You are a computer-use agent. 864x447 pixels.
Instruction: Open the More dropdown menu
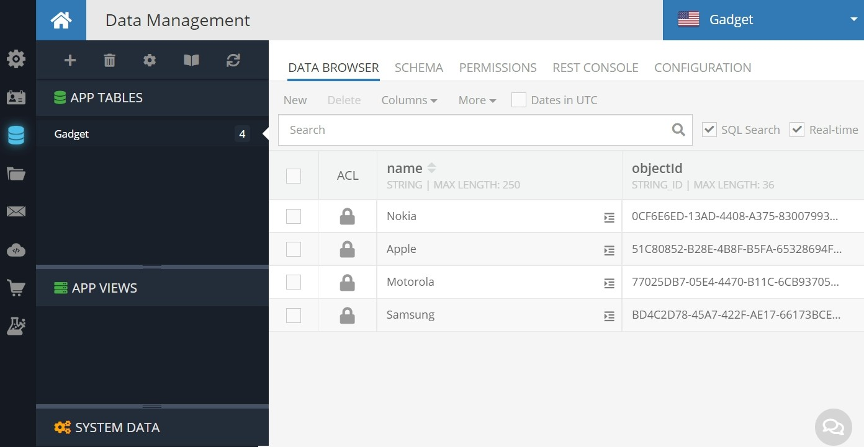[x=477, y=100]
